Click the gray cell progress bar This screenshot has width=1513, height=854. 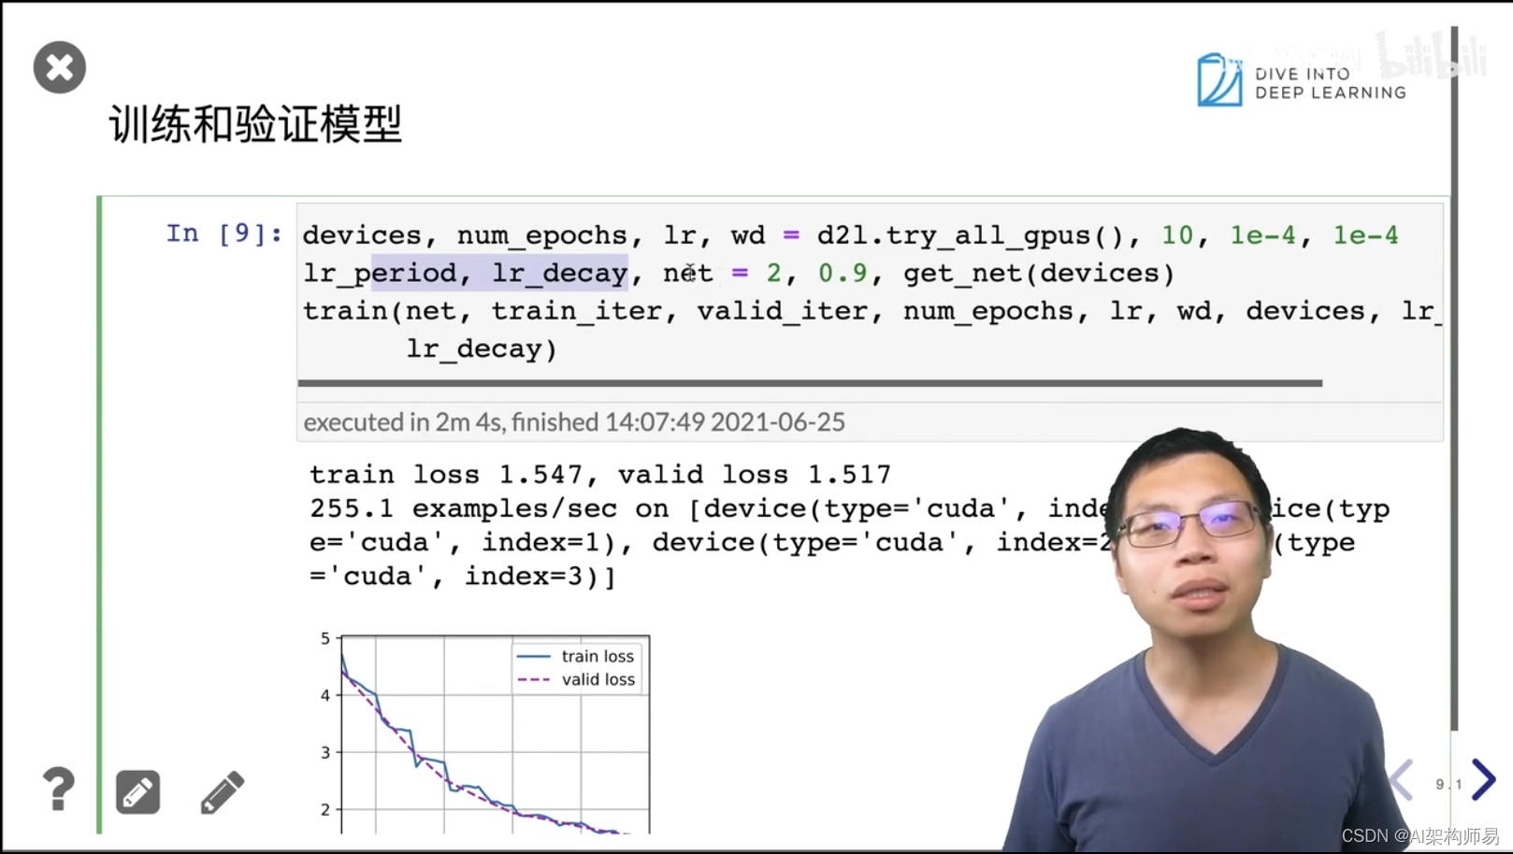coord(809,383)
